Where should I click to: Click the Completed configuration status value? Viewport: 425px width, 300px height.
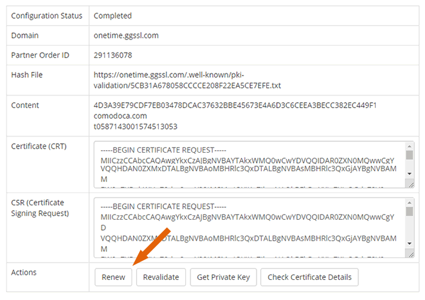[x=113, y=16]
